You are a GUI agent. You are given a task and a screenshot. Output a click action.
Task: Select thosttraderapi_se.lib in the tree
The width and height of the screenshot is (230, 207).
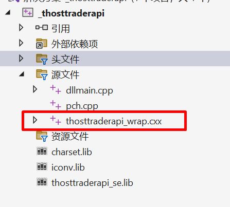[x=92, y=183]
